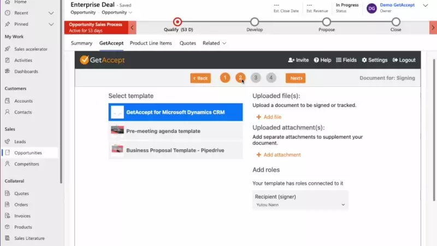
Task: Select the Close stage marker
Action: point(395,22)
